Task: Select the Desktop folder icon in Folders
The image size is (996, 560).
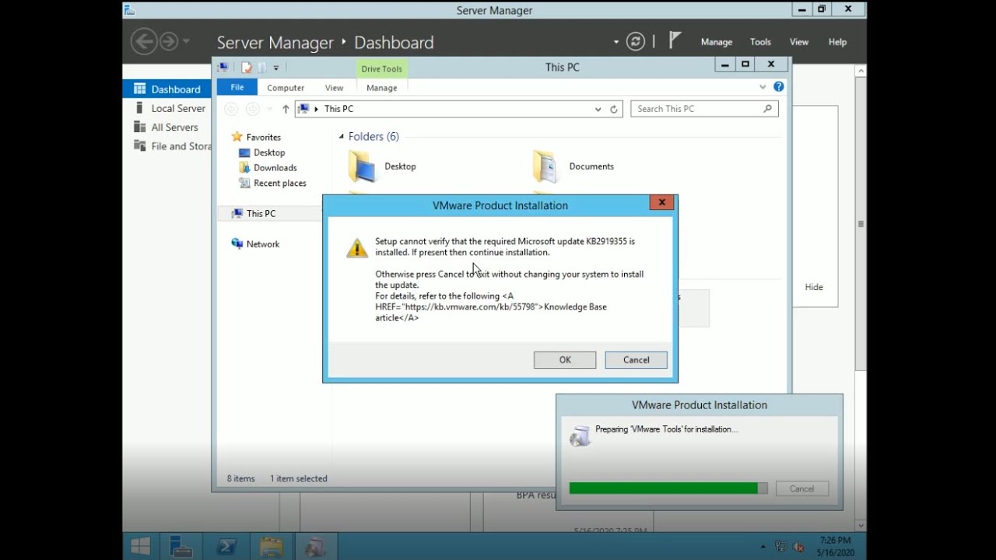Action: pyautogui.click(x=363, y=166)
